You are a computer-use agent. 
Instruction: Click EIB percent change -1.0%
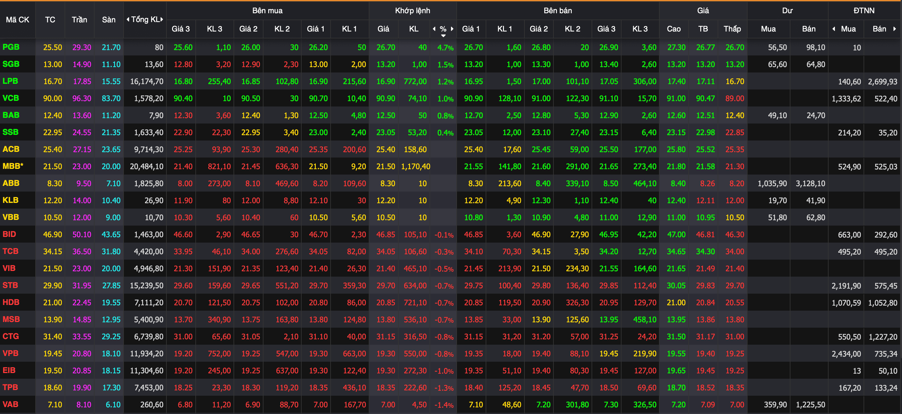(x=444, y=371)
